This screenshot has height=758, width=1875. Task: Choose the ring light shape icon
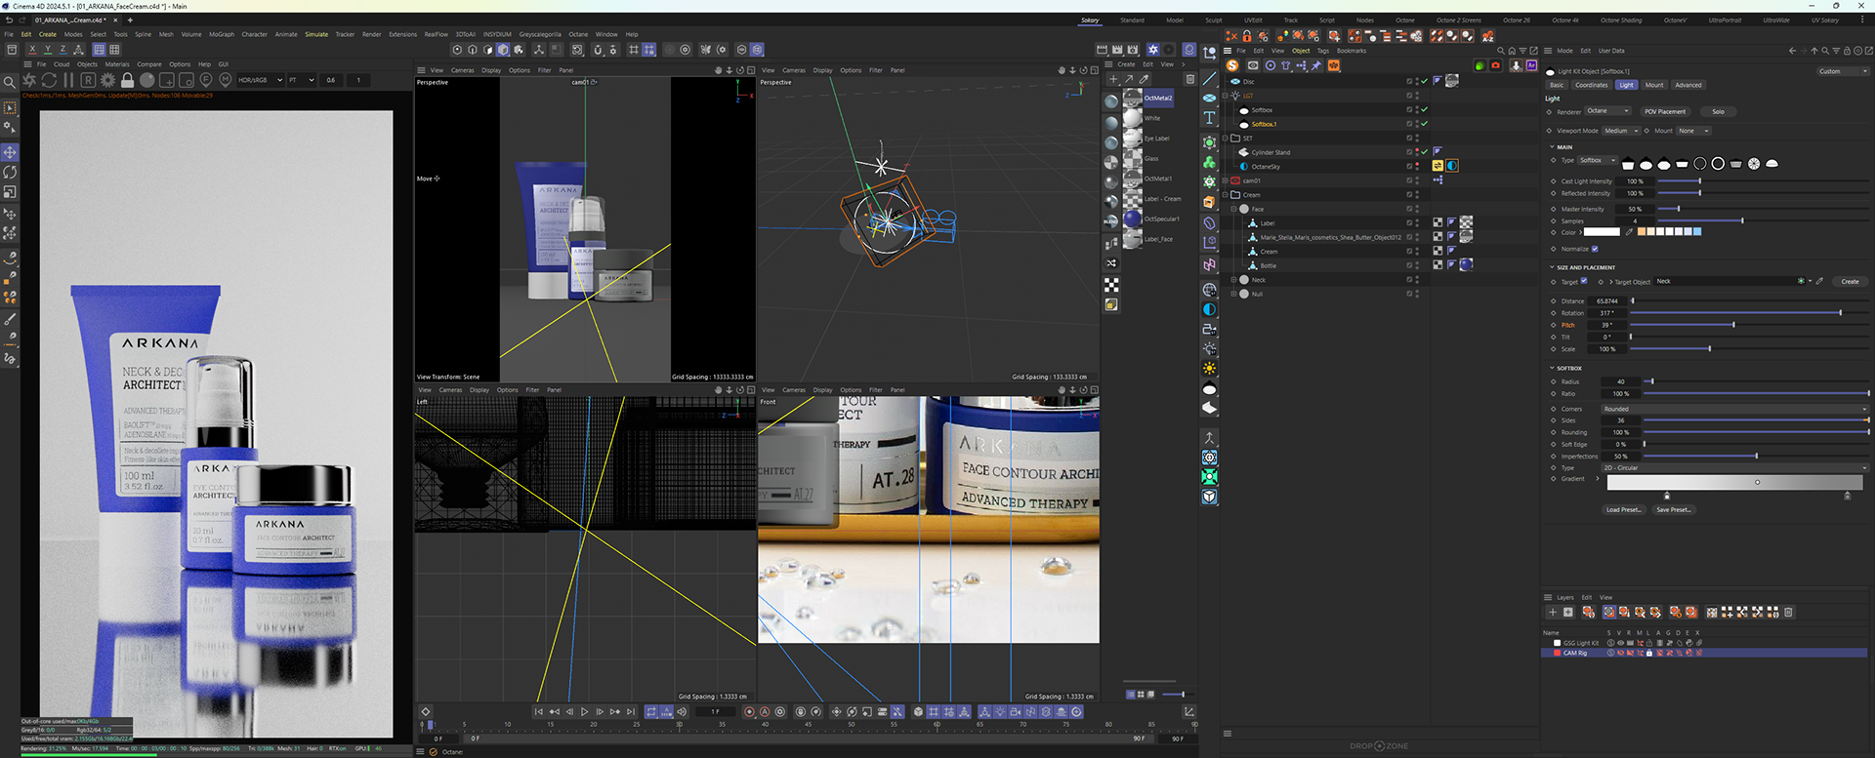[x=1718, y=164]
